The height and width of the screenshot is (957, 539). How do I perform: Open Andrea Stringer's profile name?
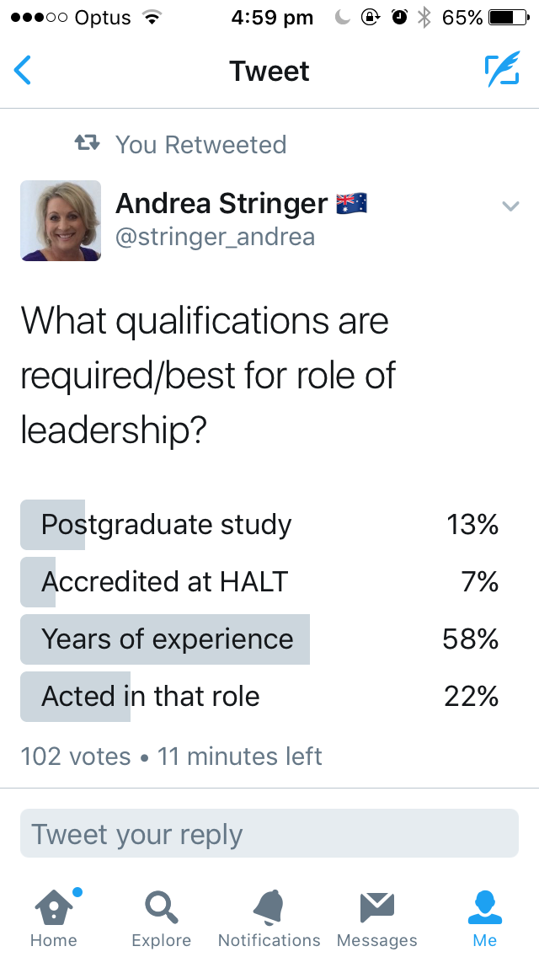tap(221, 203)
